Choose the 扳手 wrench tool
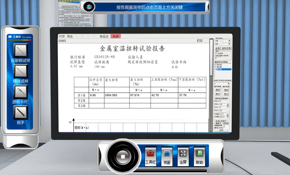 click(x=20, y=112)
